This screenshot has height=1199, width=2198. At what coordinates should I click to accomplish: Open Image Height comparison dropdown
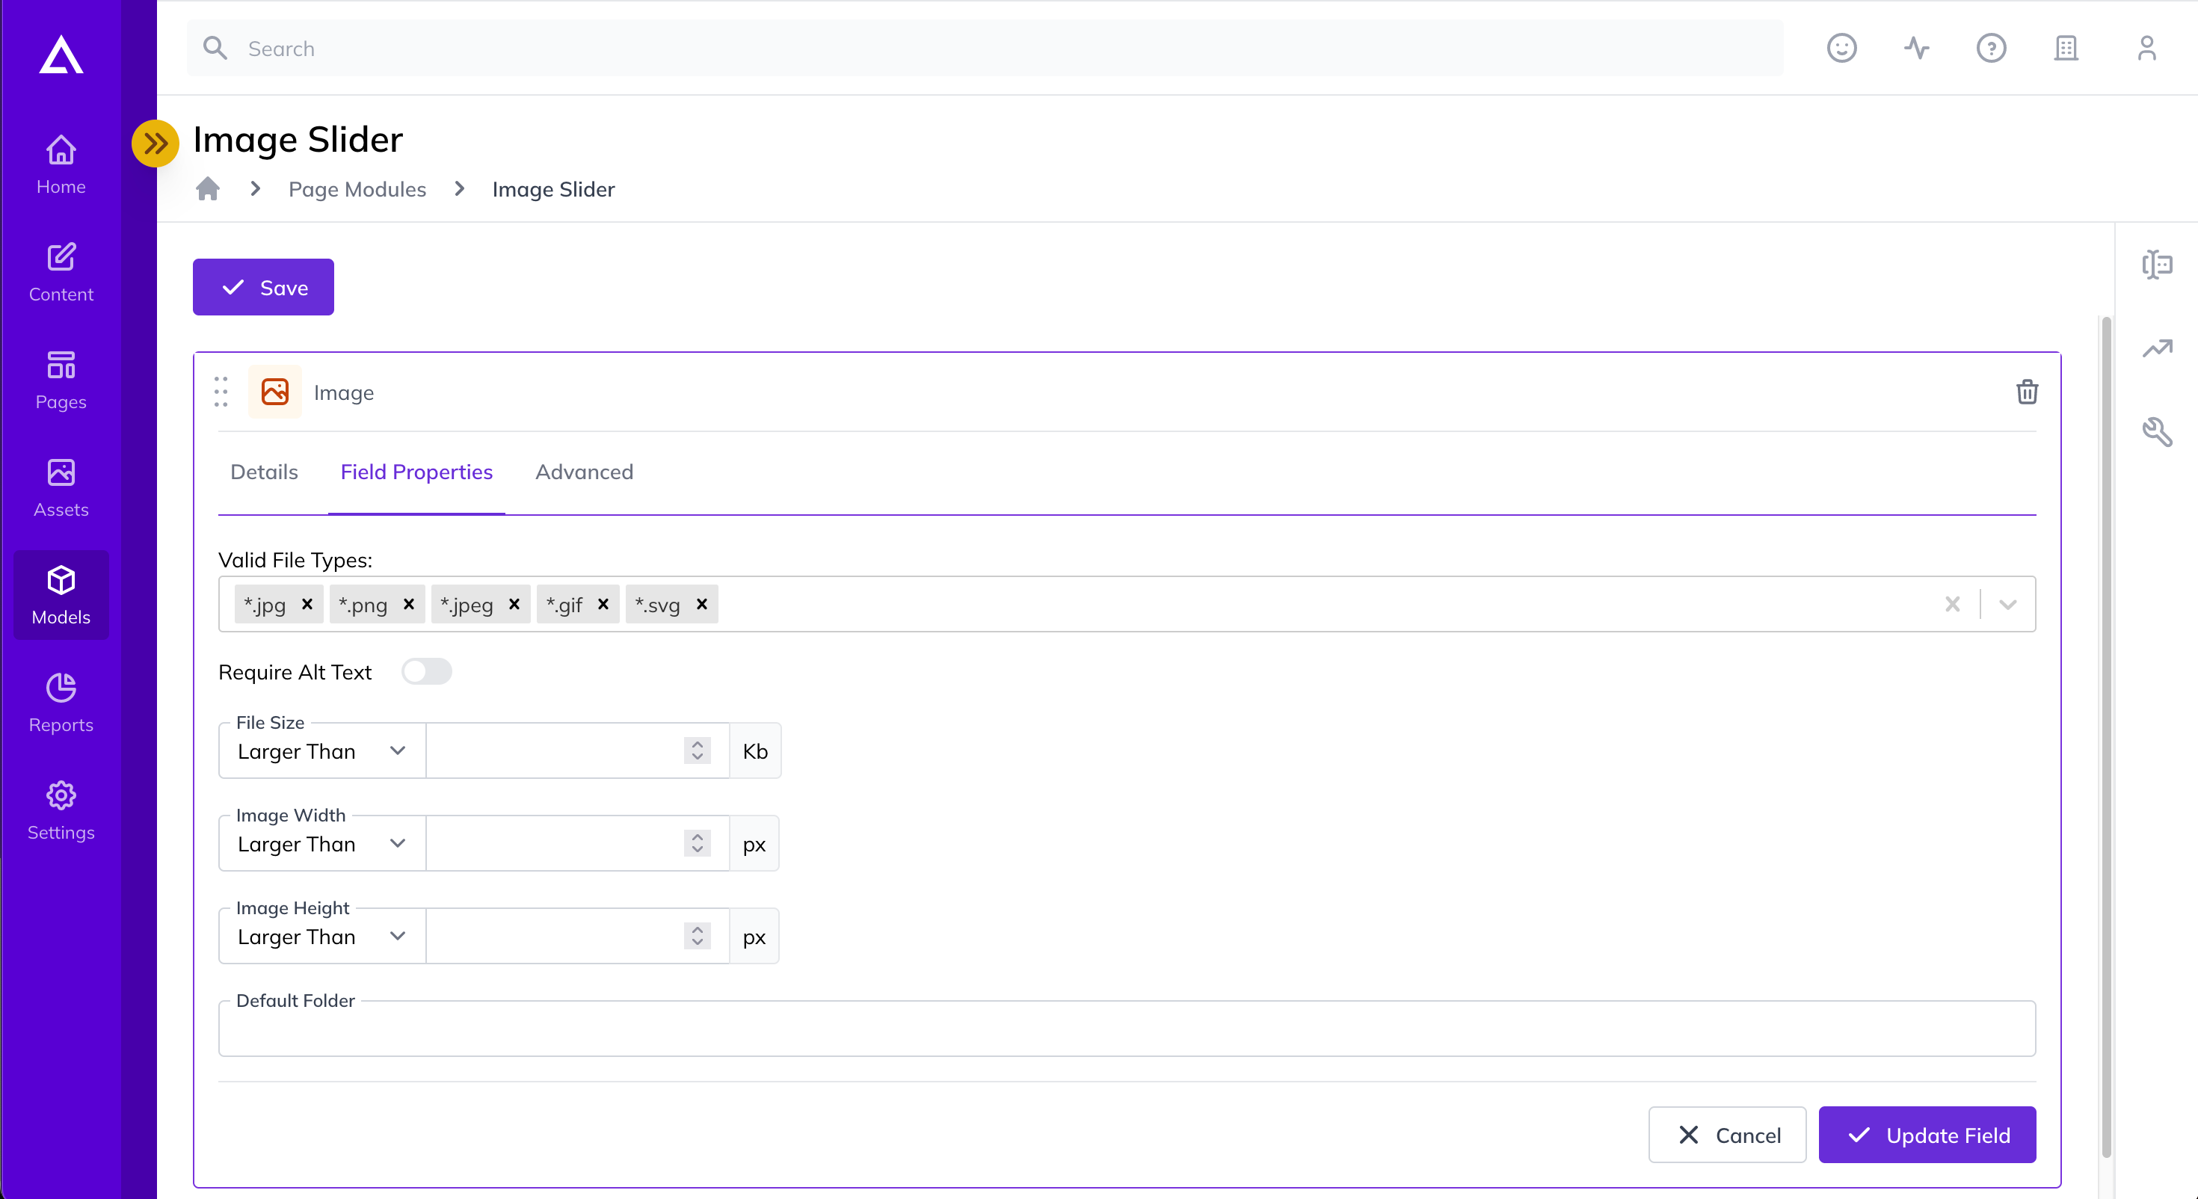pyautogui.click(x=321, y=936)
